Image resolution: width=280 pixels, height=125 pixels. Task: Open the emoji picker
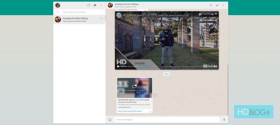pos(110,120)
